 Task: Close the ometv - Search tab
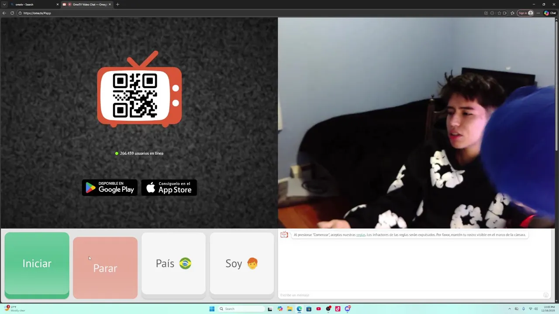pos(57,4)
